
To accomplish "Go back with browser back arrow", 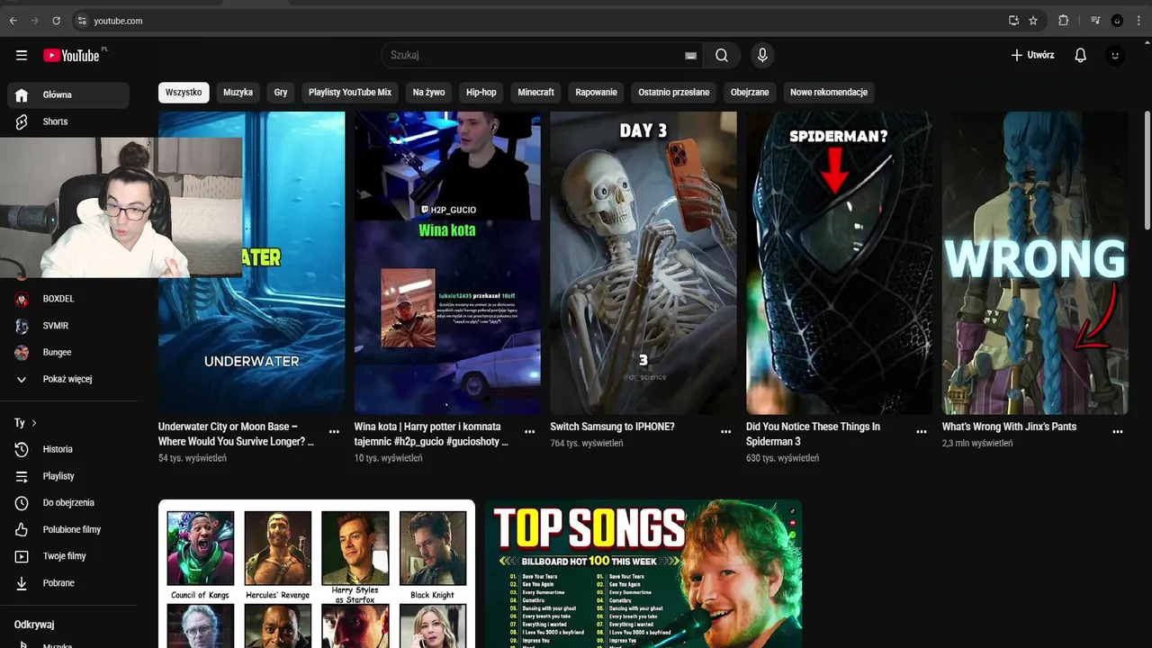I will point(13,20).
